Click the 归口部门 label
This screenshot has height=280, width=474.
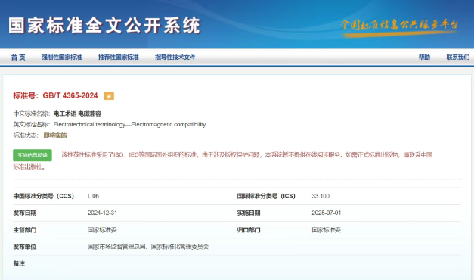249,230
